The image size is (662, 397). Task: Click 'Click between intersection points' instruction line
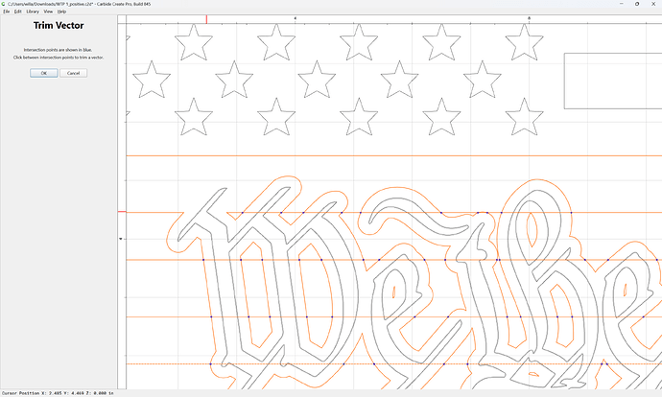pos(59,58)
